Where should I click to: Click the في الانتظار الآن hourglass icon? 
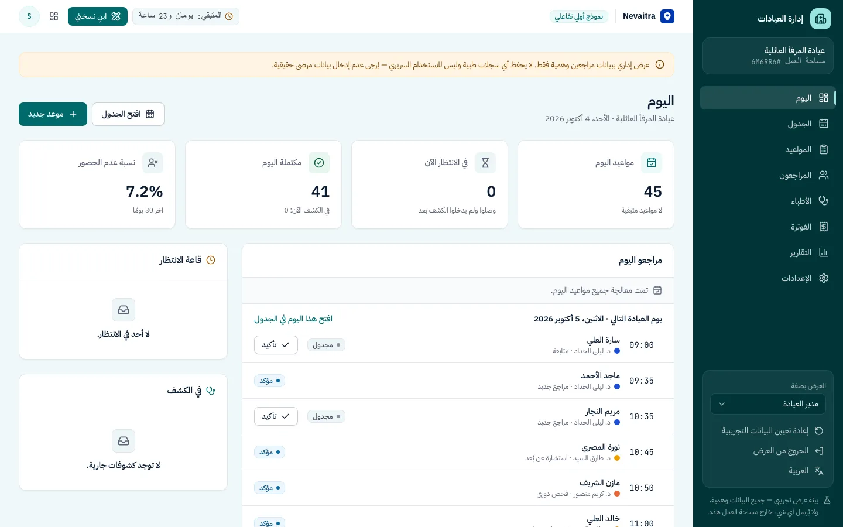click(485, 163)
